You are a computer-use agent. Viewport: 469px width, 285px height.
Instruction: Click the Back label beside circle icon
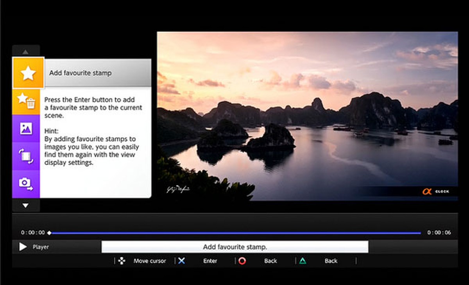(271, 261)
